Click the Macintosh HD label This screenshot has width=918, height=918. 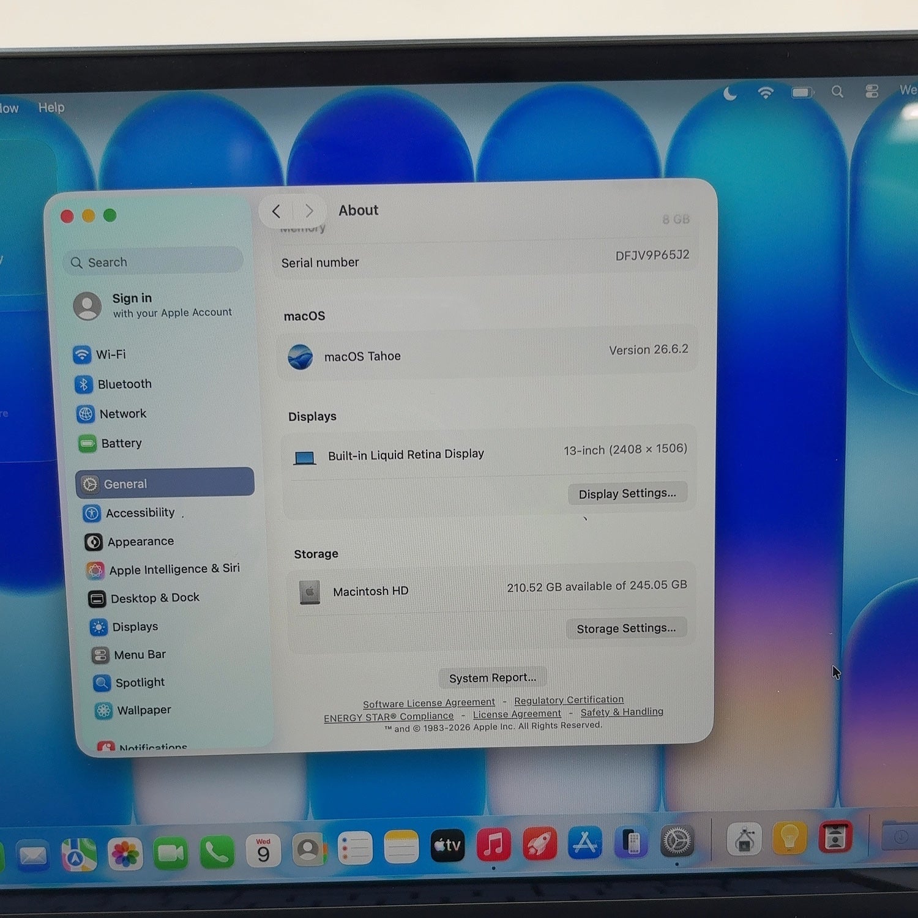[370, 591]
